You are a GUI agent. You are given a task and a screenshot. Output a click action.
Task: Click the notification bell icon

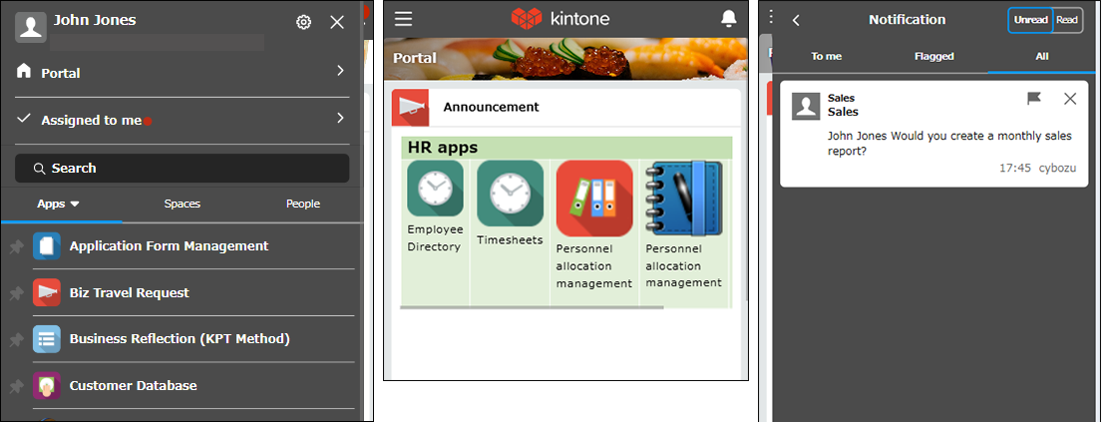[x=729, y=19]
